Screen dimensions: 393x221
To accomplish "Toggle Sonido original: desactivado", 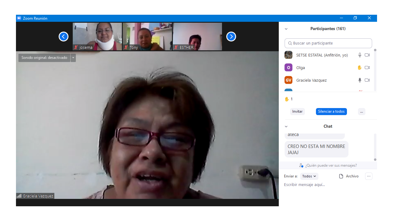I will pyautogui.click(x=44, y=58).
